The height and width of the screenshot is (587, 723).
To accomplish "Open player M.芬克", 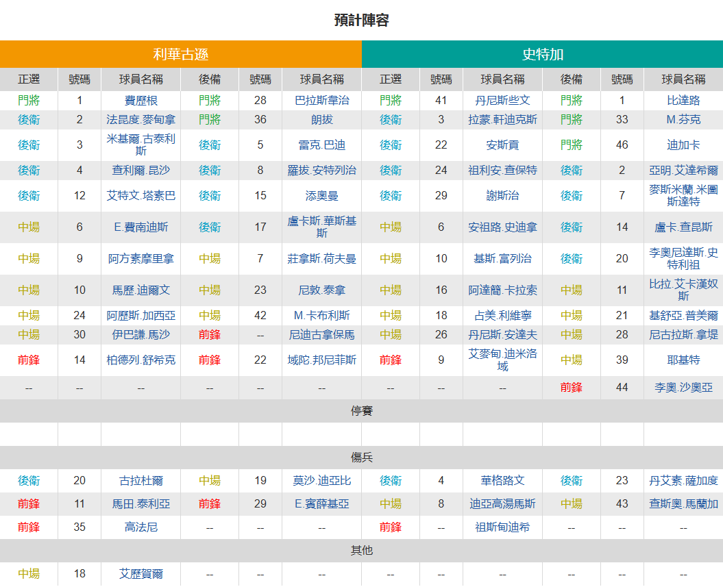I will (x=683, y=120).
